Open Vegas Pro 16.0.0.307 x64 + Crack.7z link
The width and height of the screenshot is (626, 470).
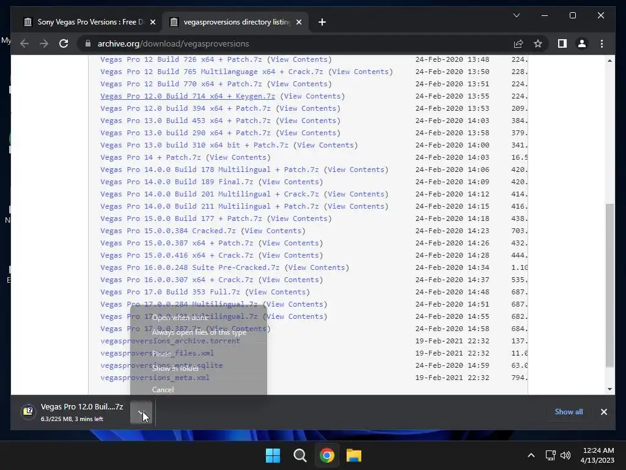(177, 280)
